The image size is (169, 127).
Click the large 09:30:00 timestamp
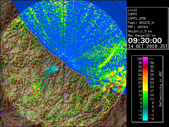point(145,40)
